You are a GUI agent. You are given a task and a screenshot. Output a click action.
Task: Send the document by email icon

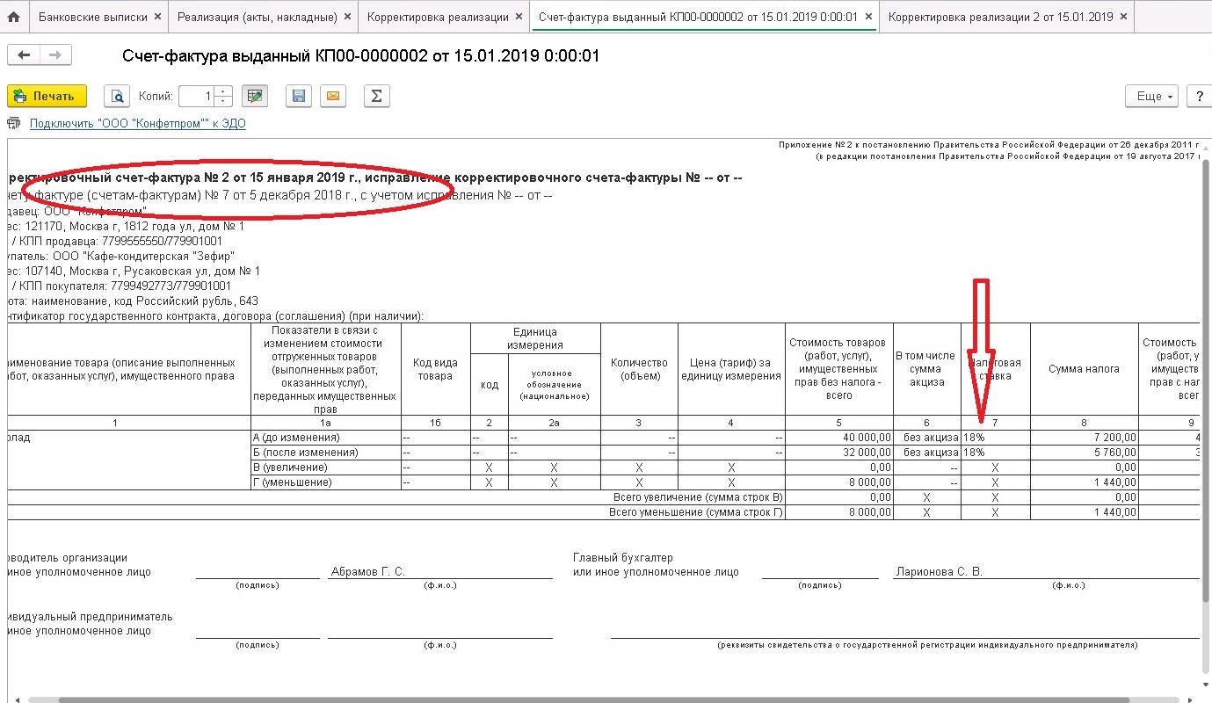(331, 96)
